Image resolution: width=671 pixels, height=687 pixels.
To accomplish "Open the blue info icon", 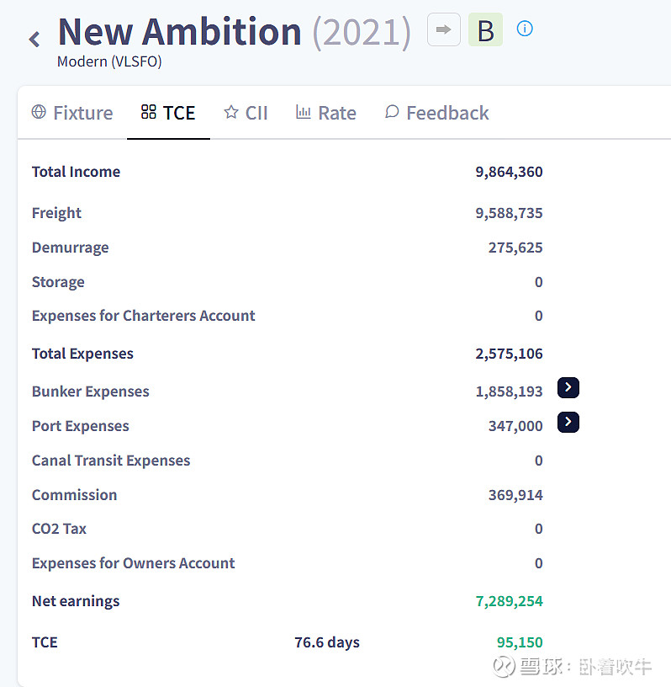I will pyautogui.click(x=525, y=29).
